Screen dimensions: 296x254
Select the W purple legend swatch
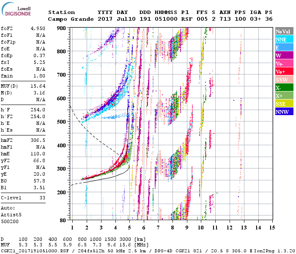coord(284,55)
